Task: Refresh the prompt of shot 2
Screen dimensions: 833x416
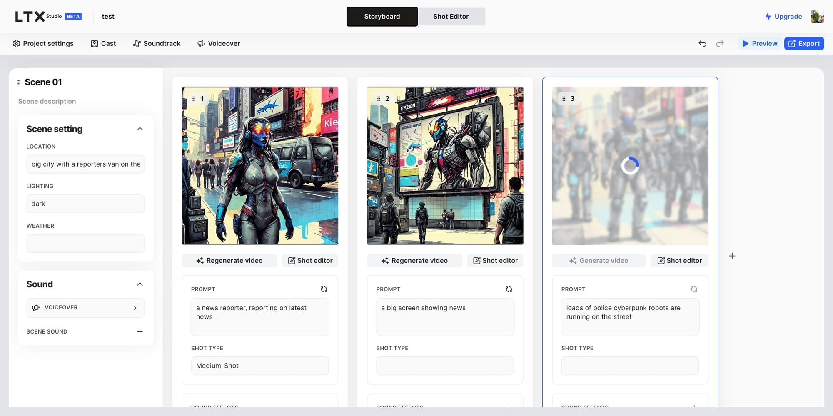Action: pyautogui.click(x=509, y=289)
